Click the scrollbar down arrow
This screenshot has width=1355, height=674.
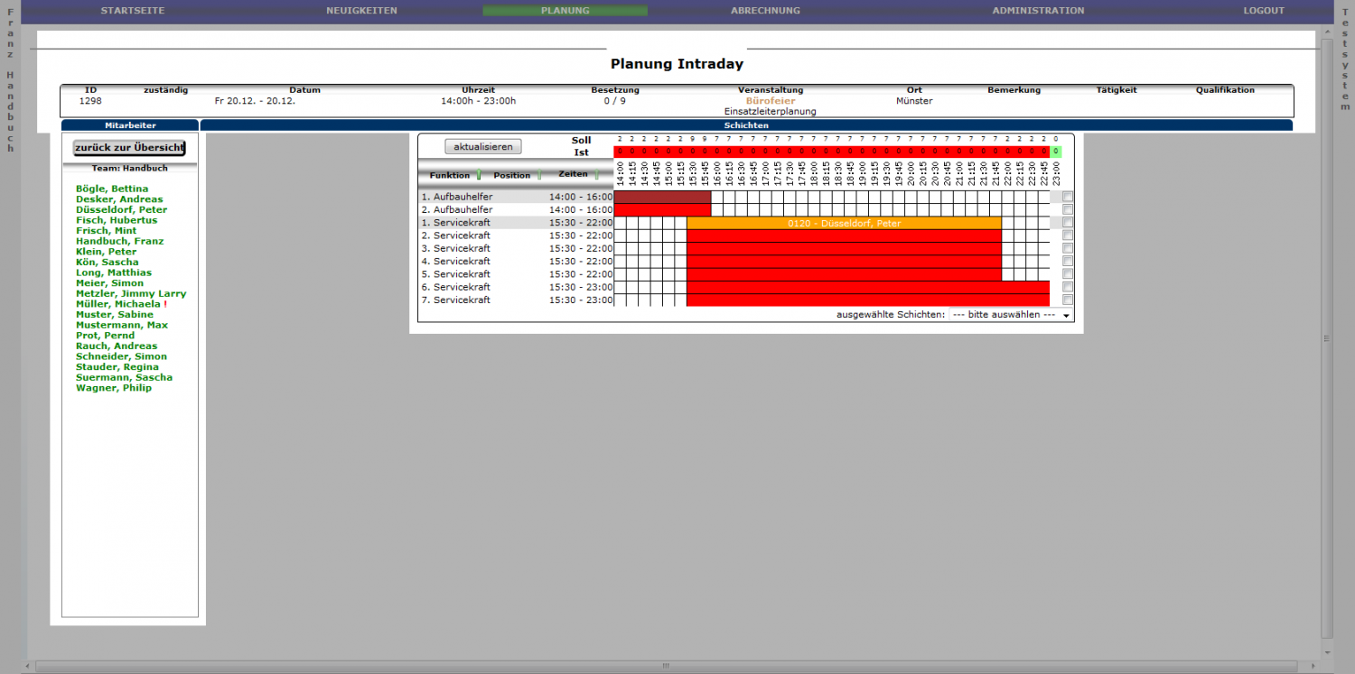pyautogui.click(x=1327, y=651)
